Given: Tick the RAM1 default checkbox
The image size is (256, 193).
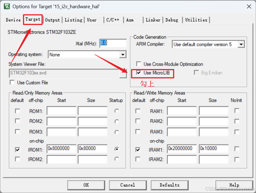Looking at the screenshot, I should tap(138, 111).
